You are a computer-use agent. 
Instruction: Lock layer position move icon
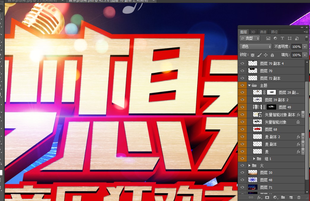266,55
